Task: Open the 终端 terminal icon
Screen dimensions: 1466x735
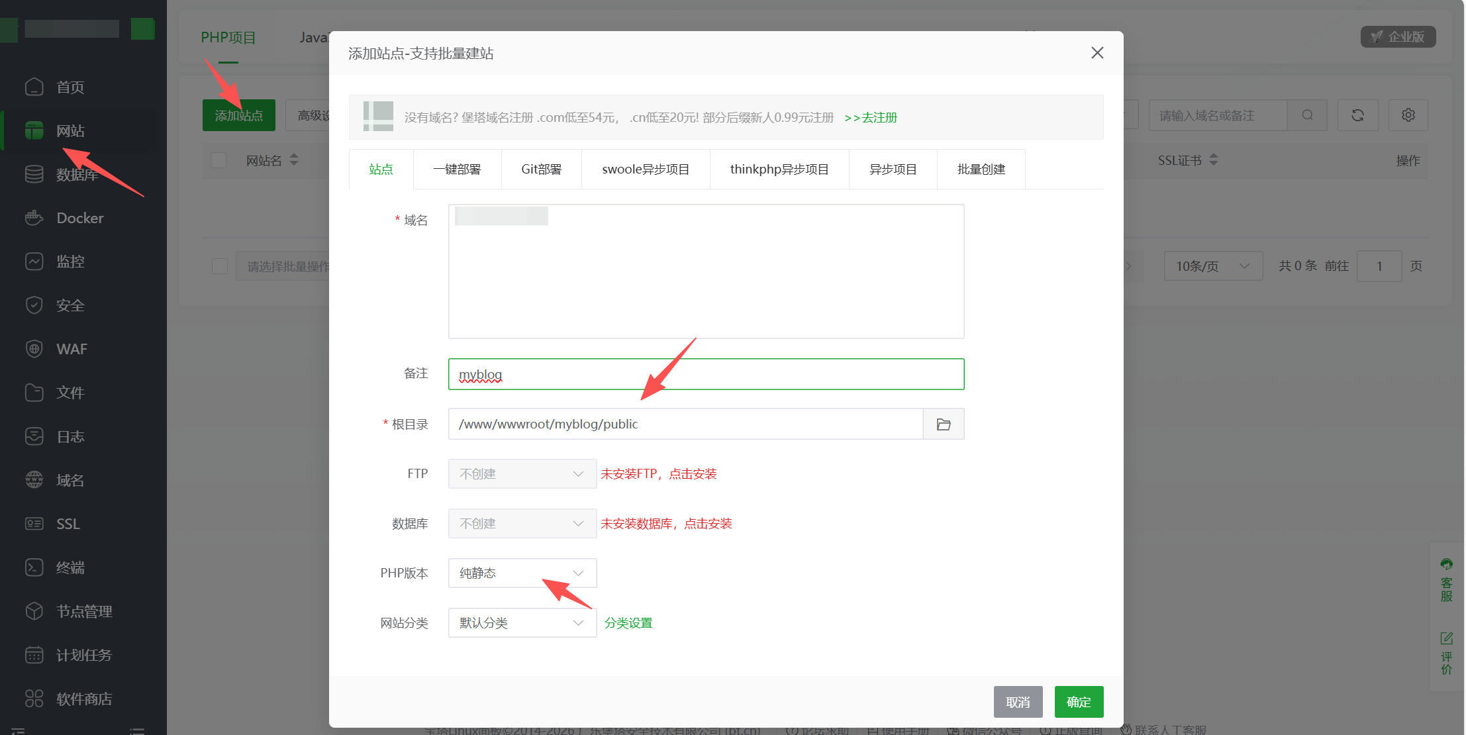Action: click(x=34, y=567)
